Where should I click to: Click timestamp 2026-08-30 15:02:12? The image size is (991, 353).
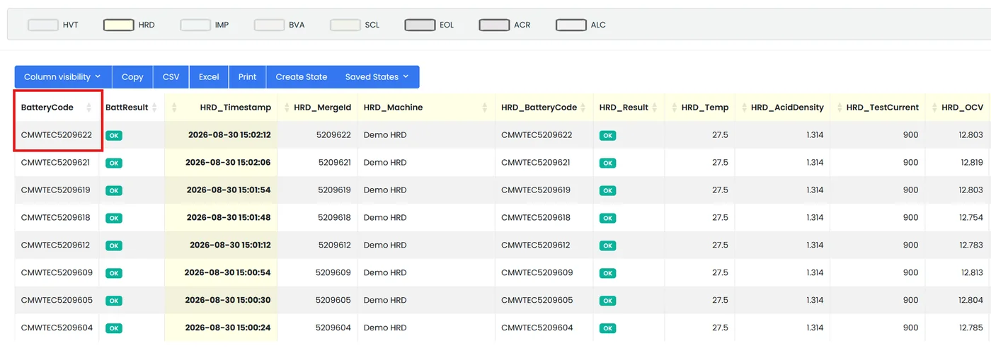tap(229, 135)
